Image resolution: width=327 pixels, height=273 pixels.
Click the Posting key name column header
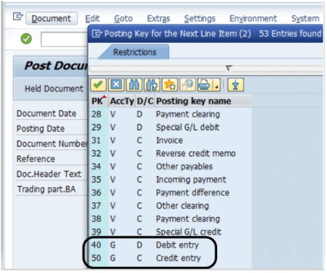point(193,101)
